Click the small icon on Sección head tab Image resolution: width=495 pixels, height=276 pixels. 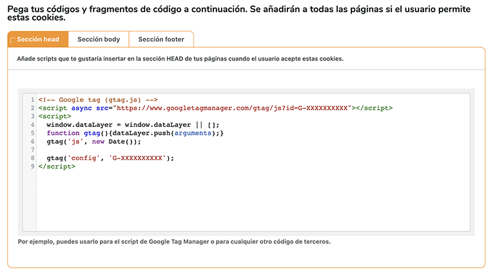pos(12,40)
